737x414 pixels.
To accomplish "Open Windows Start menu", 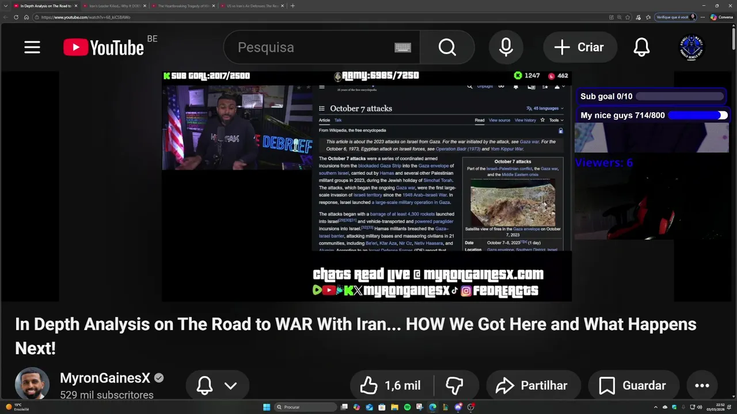I will 267,407.
